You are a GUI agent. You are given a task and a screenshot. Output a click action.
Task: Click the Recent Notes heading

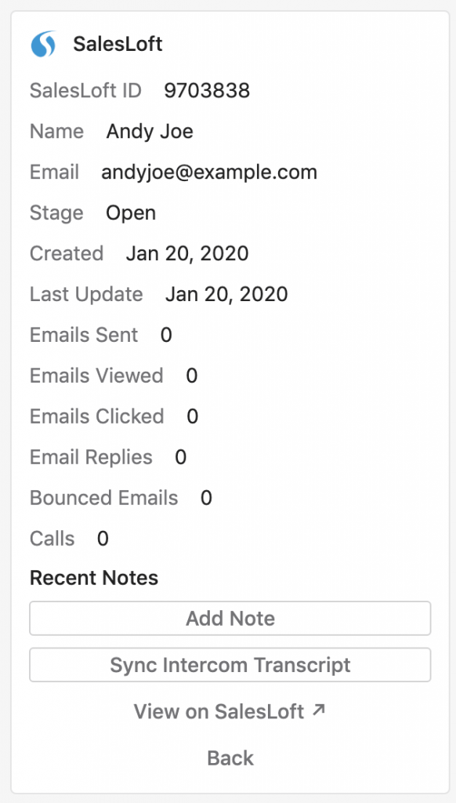coord(94,578)
